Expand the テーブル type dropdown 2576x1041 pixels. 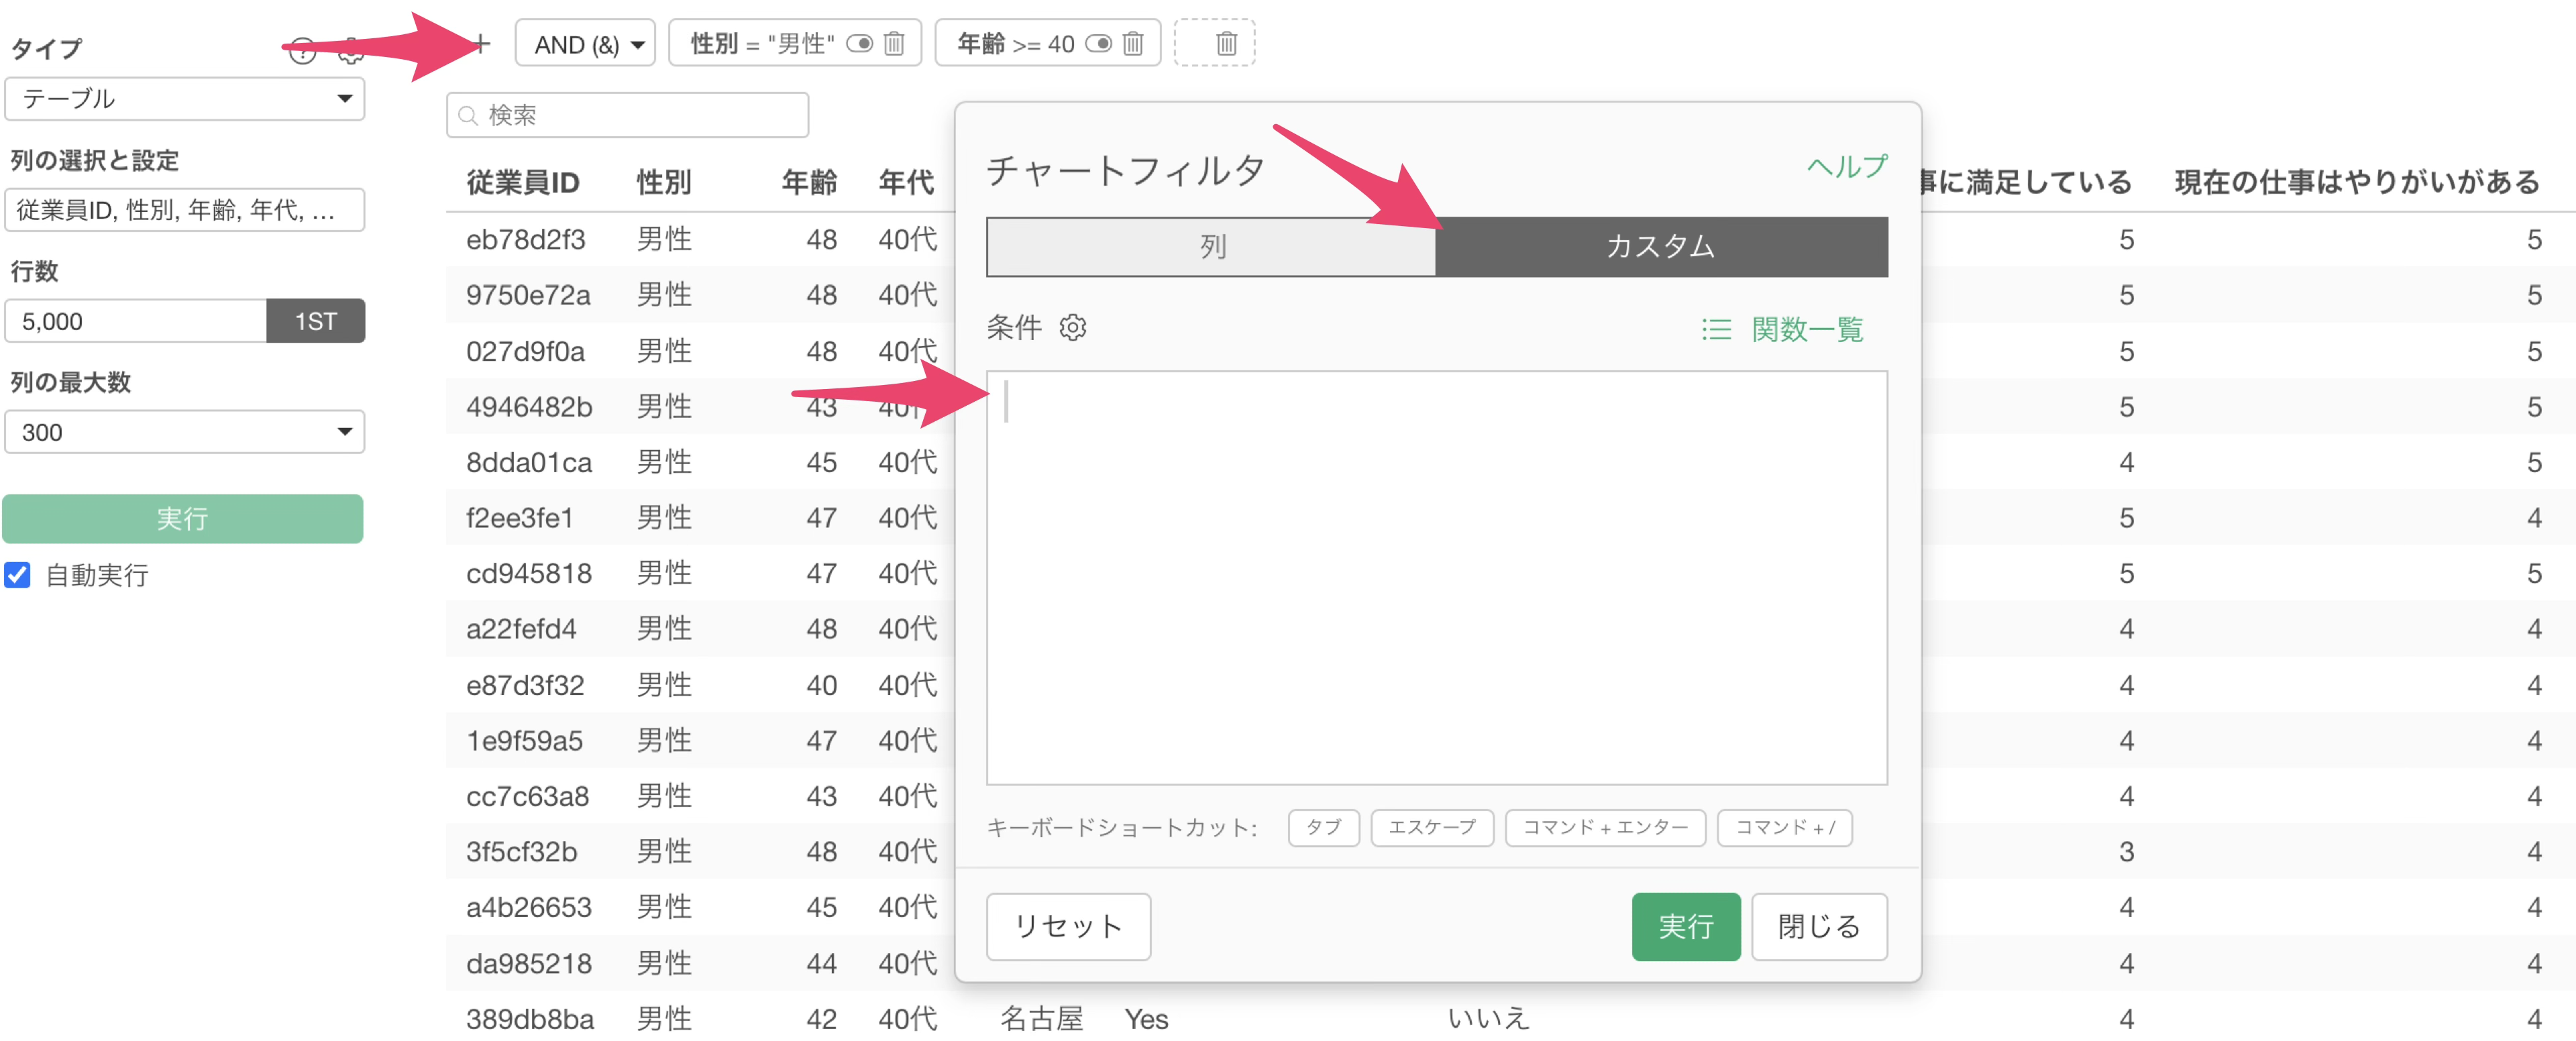184,99
